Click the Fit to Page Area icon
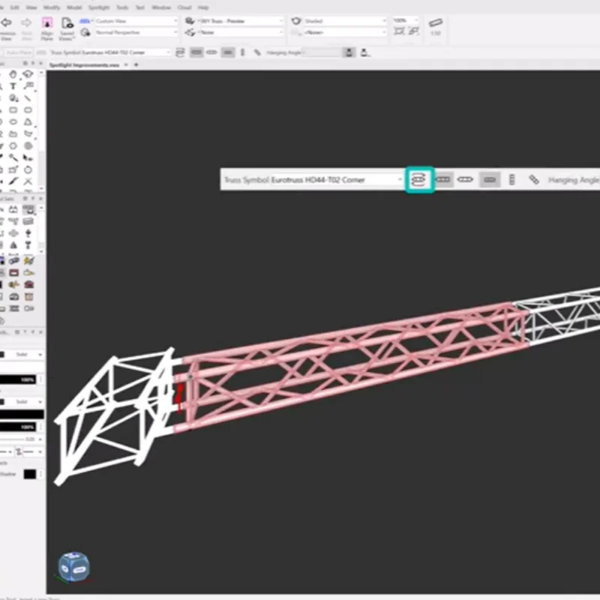Screen dimensions: 600x600 point(414,31)
